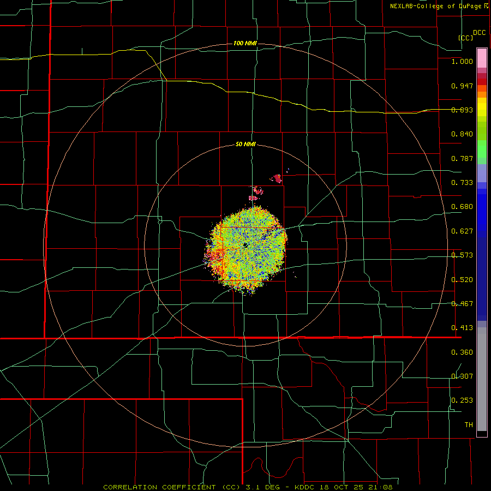Screen dimensions: 491x491
Task: Click the Correlation Coefficient caption at bottom
Action: (248, 487)
